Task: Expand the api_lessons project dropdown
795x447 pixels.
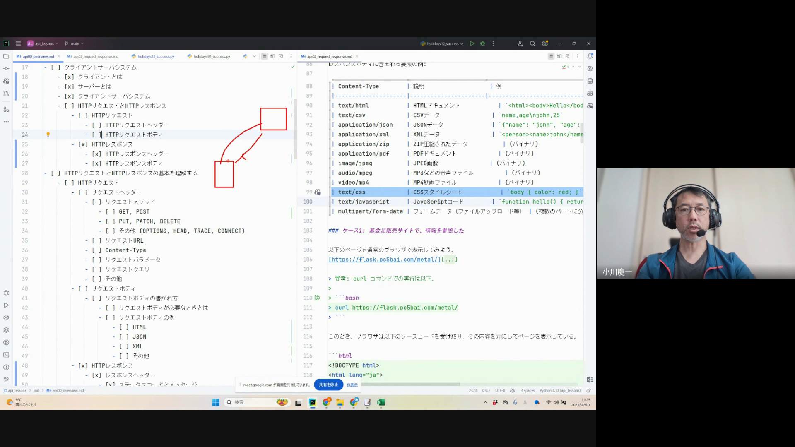Action: coord(44,43)
